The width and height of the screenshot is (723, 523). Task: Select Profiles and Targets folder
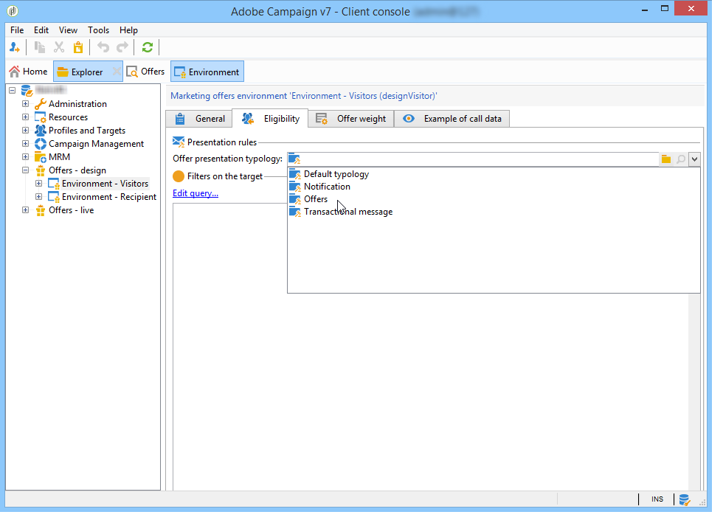pyautogui.click(x=87, y=131)
